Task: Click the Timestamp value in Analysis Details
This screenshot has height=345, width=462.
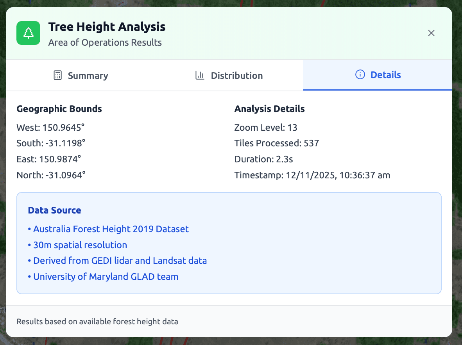Action: click(x=312, y=175)
